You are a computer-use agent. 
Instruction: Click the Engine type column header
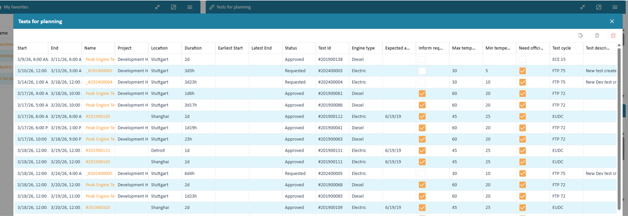tap(366, 48)
